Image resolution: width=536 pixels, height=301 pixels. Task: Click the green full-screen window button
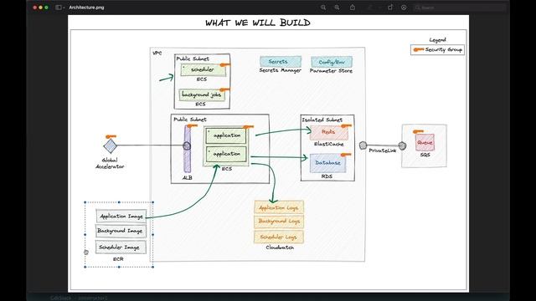46,8
